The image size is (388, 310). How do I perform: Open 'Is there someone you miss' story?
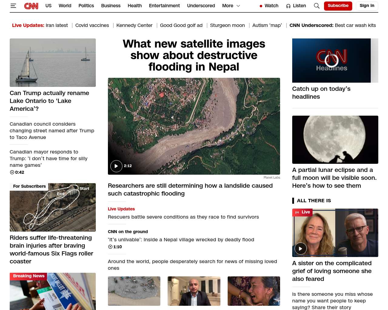333,301
